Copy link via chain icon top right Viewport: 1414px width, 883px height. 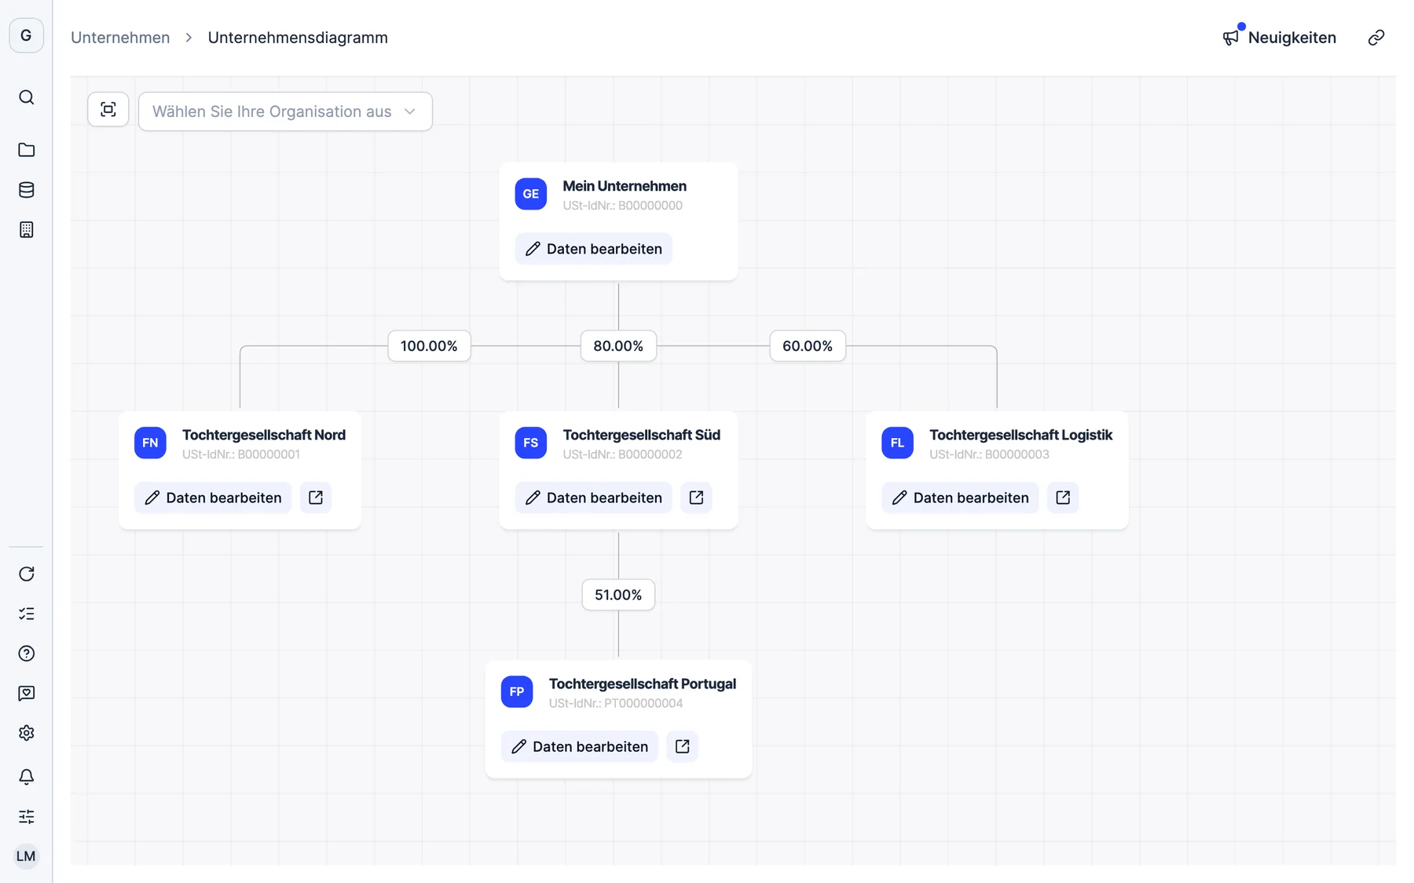(1376, 38)
